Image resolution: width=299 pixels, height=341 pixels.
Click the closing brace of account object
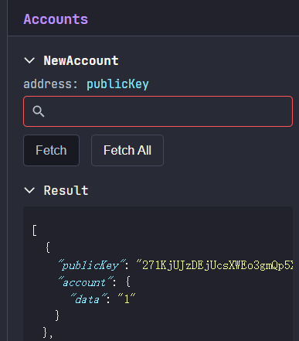pos(57,315)
